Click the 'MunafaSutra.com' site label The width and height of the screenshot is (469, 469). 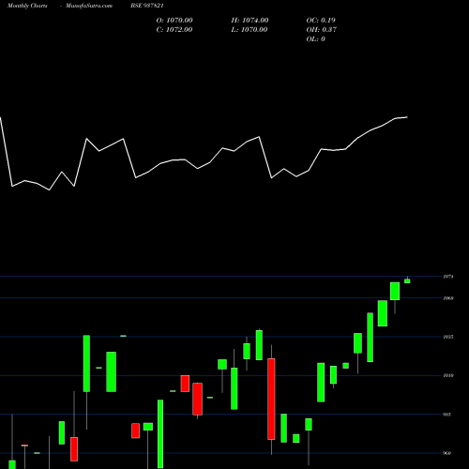[x=89, y=6]
